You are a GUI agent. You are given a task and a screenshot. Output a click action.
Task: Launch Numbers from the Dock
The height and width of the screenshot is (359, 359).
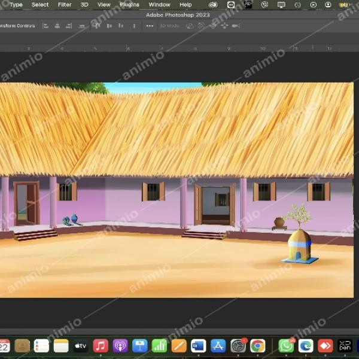159,346
